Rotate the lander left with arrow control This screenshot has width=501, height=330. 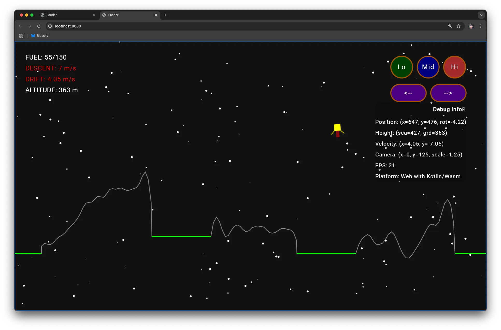[x=408, y=93]
